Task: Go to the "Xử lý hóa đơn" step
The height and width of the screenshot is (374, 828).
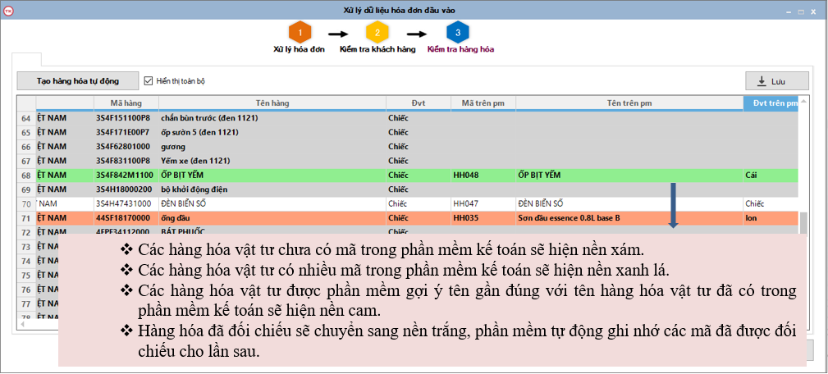Action: pyautogui.click(x=299, y=49)
